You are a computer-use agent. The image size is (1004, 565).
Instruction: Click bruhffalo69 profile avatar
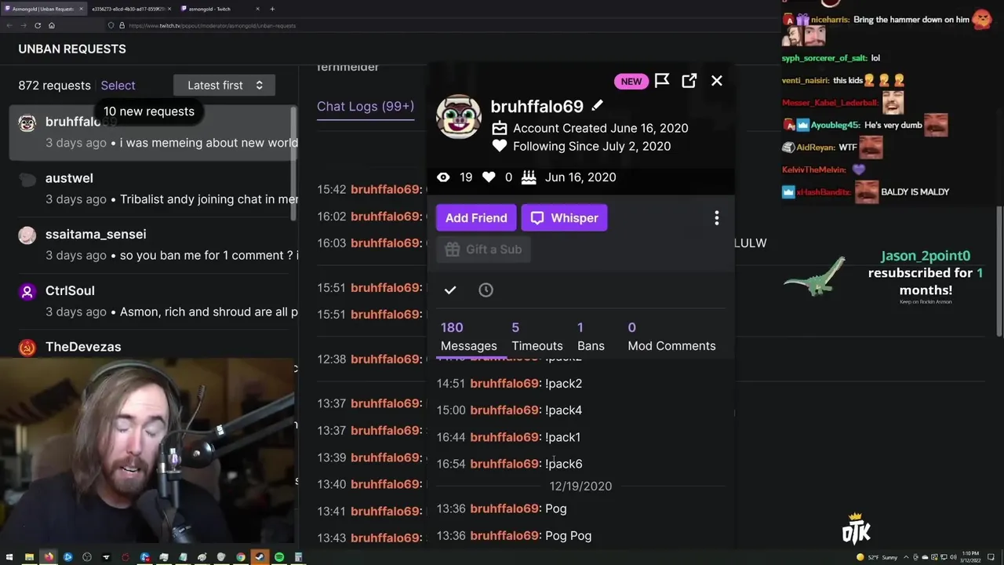(459, 116)
